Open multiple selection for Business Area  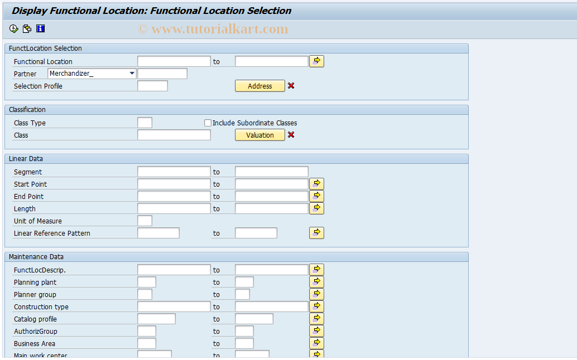tap(316, 343)
